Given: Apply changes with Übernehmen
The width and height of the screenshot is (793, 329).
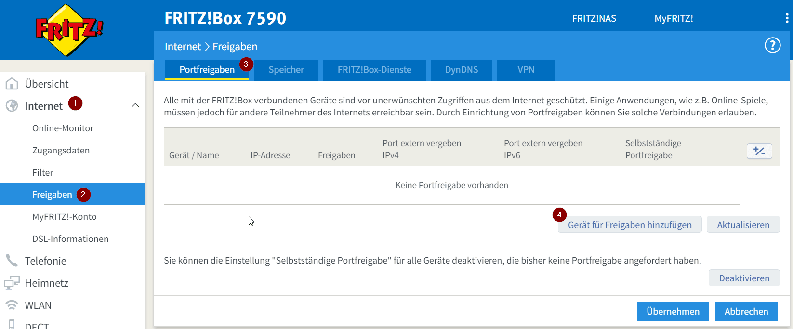Looking at the screenshot, I should pyautogui.click(x=673, y=311).
